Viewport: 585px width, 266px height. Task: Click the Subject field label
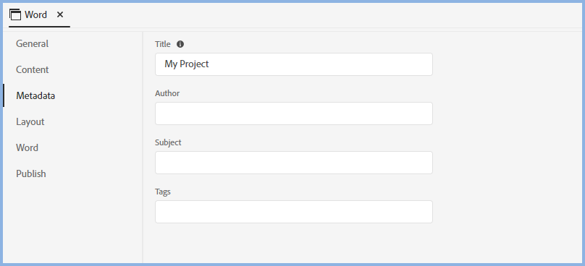tap(168, 142)
